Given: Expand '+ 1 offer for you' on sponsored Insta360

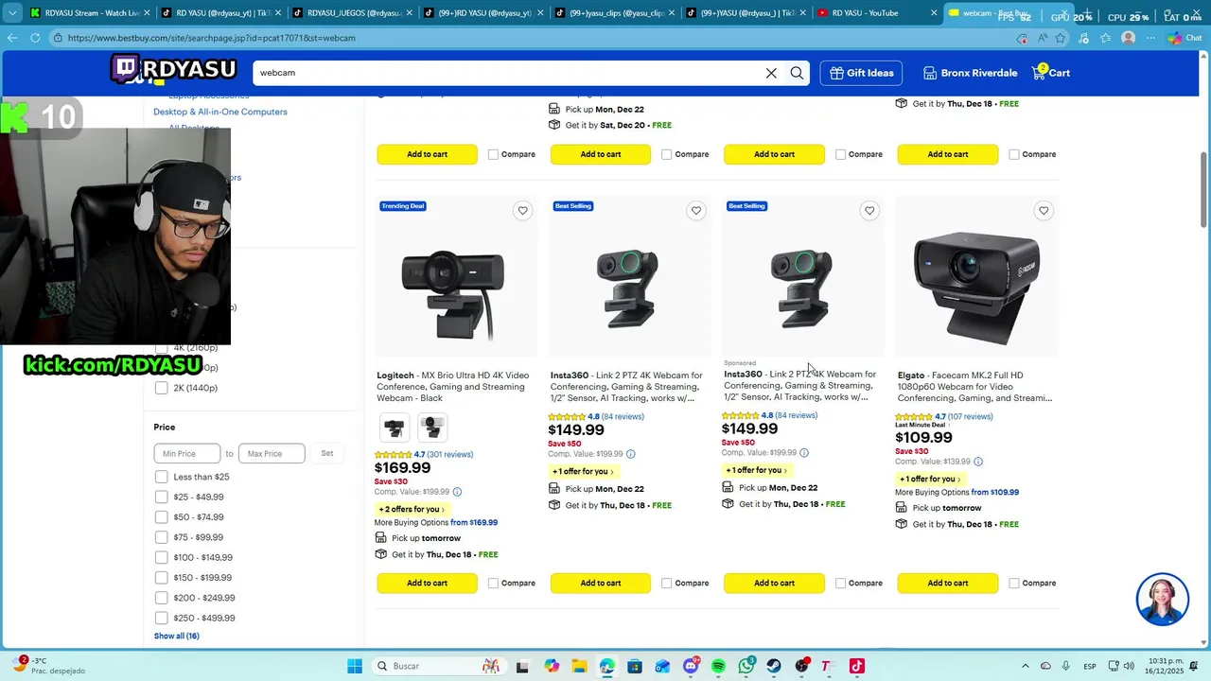Looking at the screenshot, I should (756, 470).
